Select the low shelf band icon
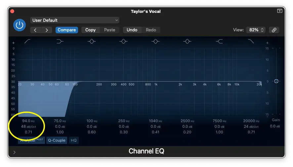Viewport: 293px width, 167px height. (x=60, y=41)
